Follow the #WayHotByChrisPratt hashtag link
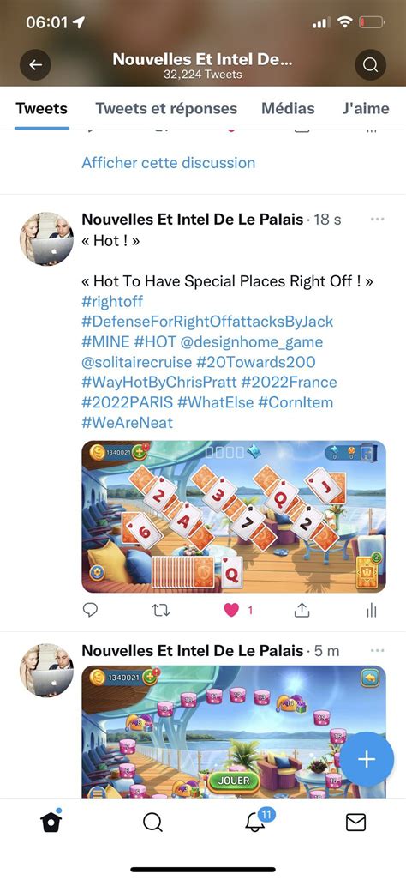 158,383
